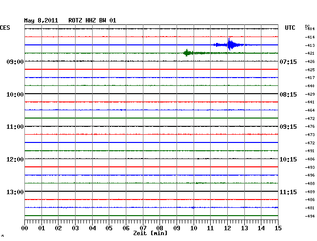Click the DC offset value "-464"
317x241 pixels.
tap(310, 110)
